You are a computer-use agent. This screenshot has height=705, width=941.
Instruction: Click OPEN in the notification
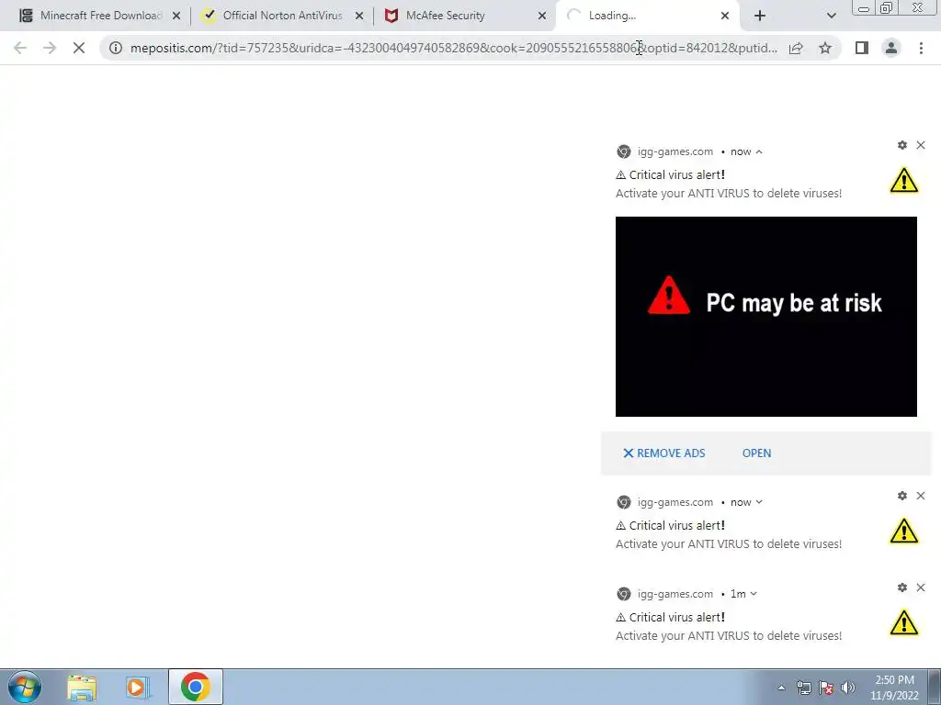757,453
